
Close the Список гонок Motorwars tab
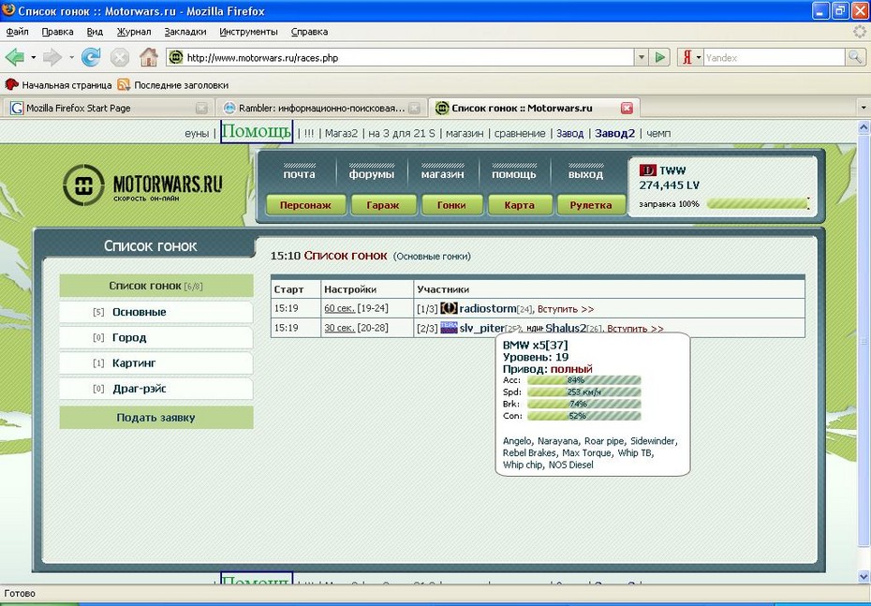coord(627,109)
